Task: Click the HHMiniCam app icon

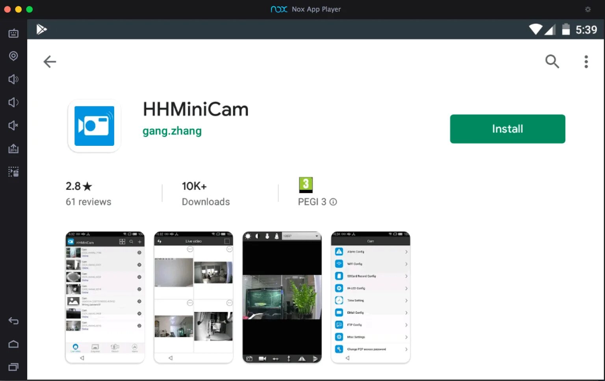Action: pos(94,126)
